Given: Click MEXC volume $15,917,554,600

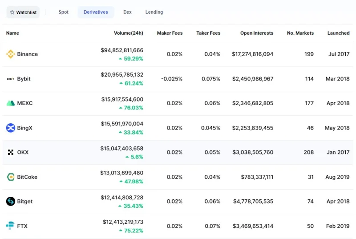Looking at the screenshot, I should pos(122,99).
